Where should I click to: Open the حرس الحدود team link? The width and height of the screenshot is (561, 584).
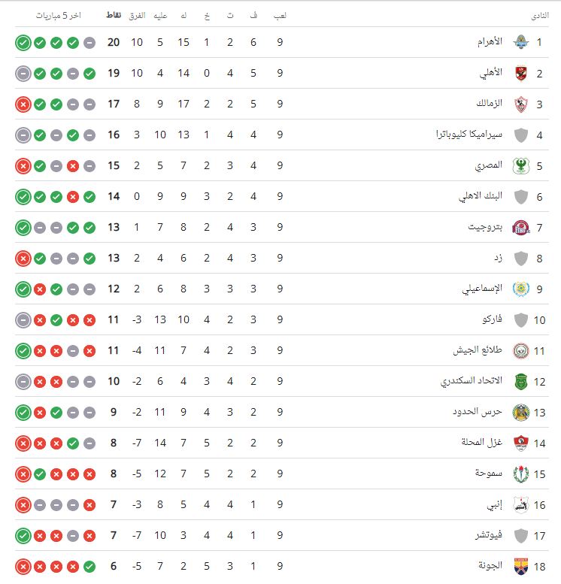[478, 412]
